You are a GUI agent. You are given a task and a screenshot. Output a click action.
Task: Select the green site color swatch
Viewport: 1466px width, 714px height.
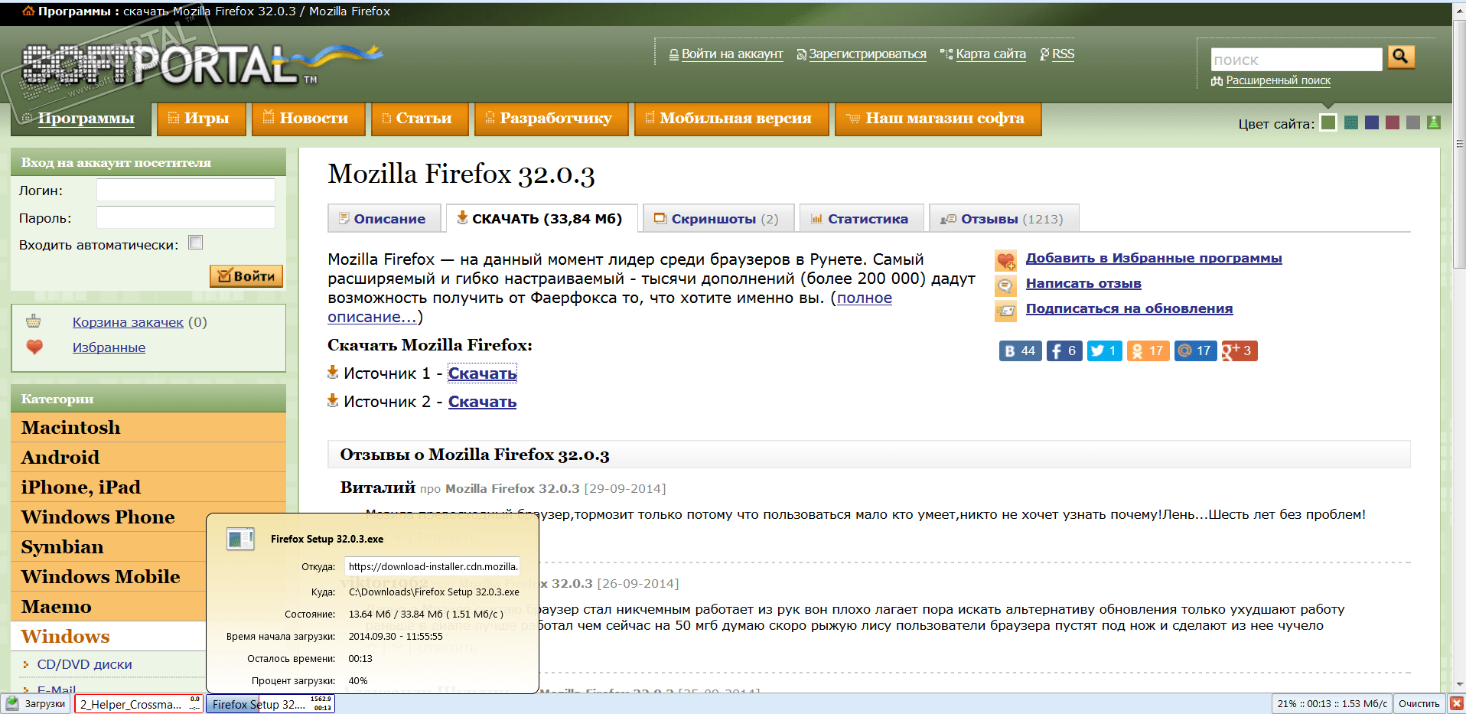tap(1328, 122)
